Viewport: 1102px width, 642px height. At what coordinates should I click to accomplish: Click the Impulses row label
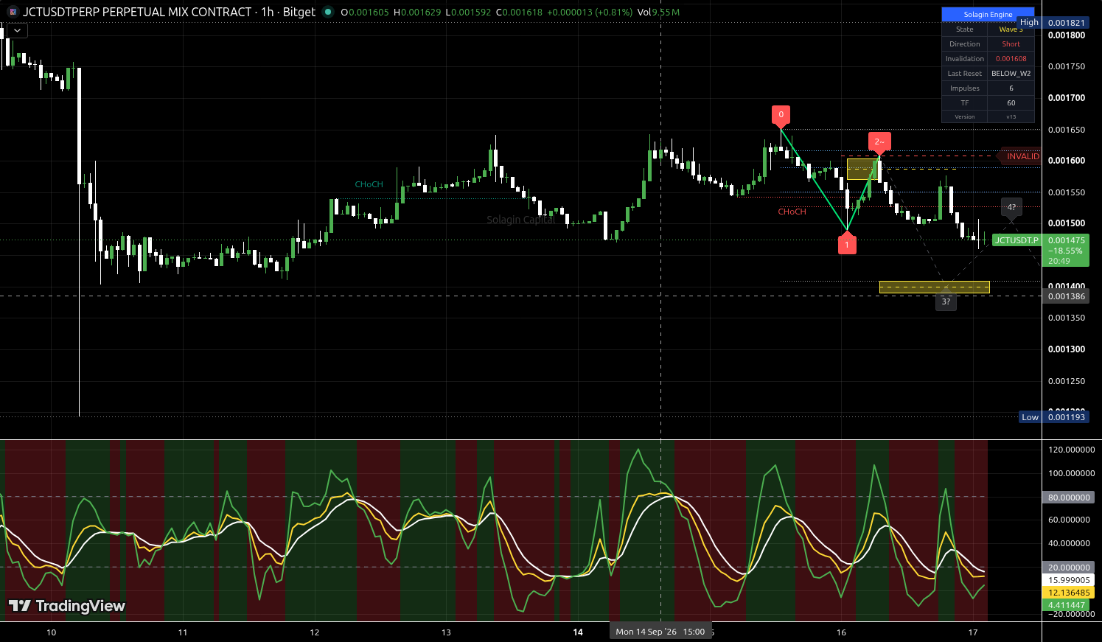[x=965, y=88]
